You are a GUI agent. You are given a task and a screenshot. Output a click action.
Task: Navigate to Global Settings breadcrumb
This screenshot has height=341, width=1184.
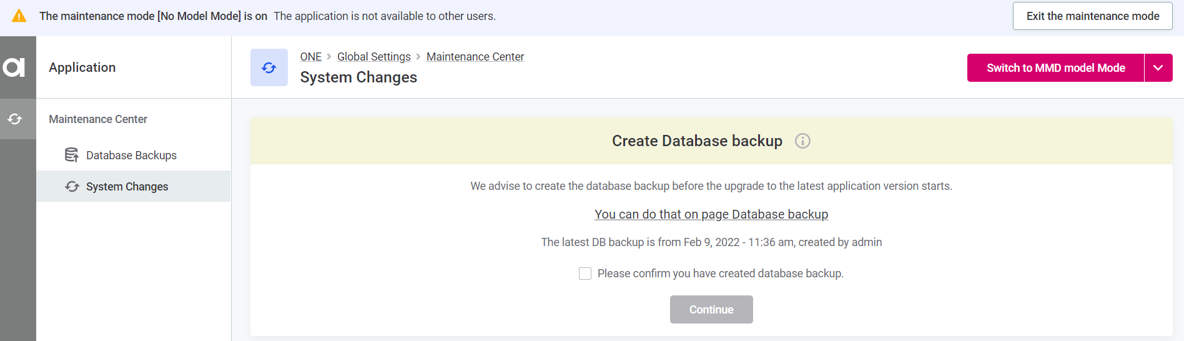tap(373, 57)
